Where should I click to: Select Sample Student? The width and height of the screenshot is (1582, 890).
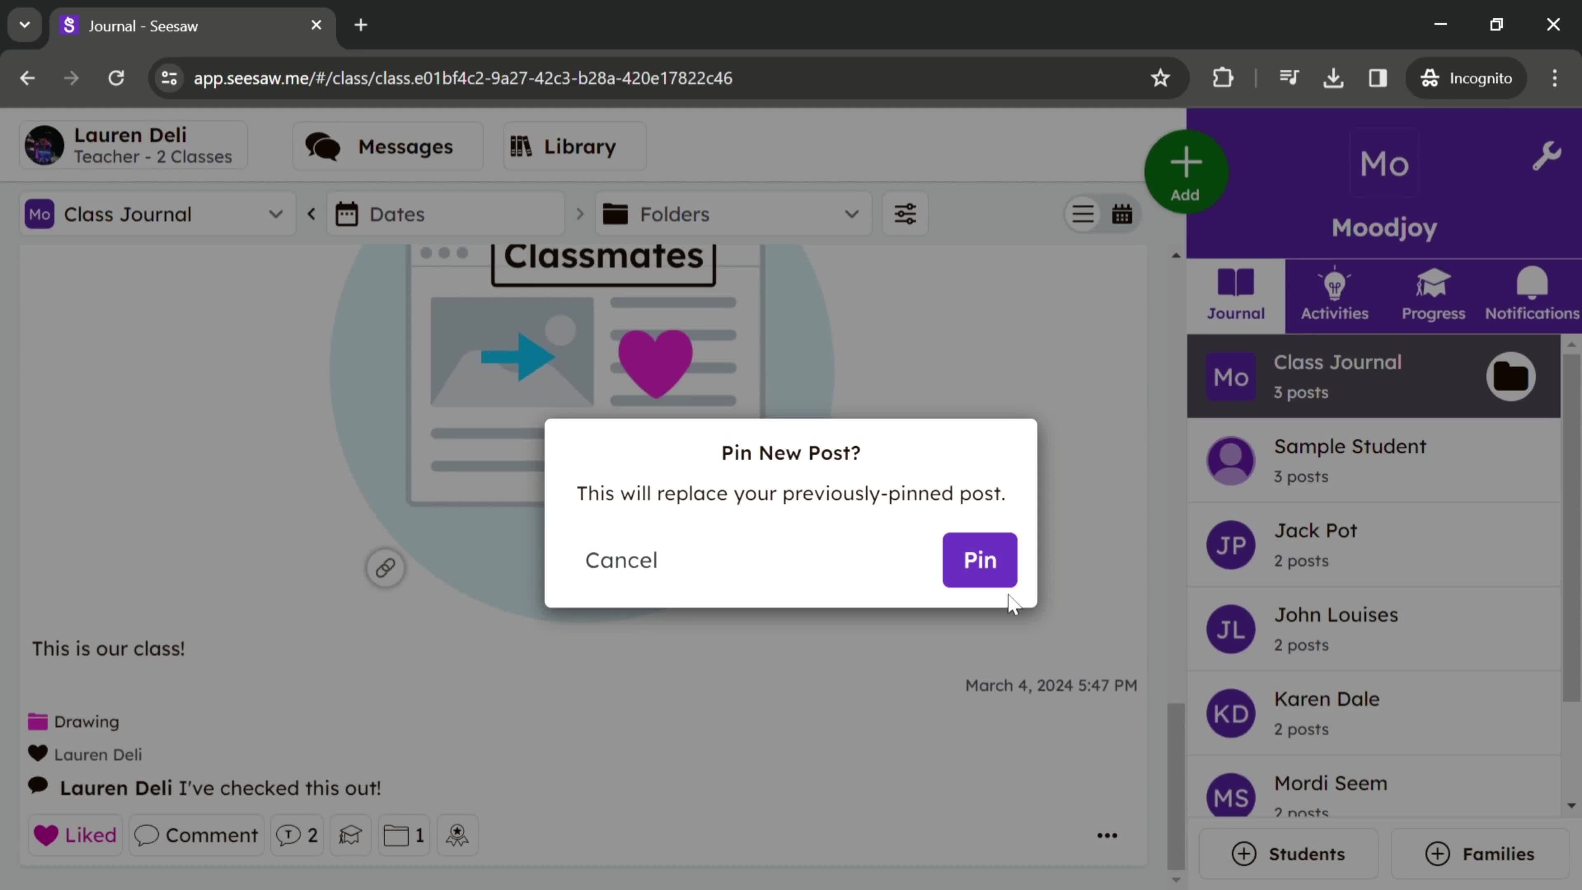coord(1373,461)
